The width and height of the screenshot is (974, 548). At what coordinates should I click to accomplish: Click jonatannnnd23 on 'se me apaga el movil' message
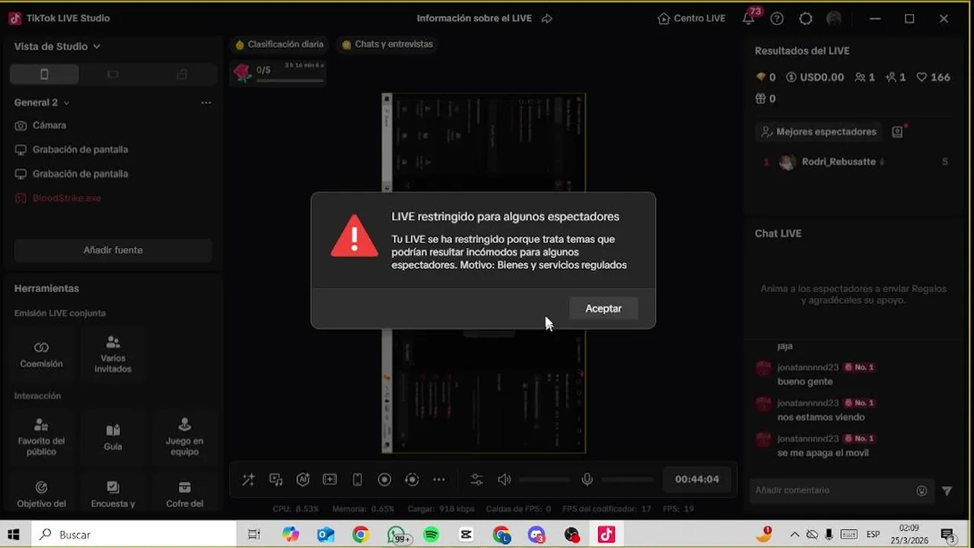coord(807,439)
